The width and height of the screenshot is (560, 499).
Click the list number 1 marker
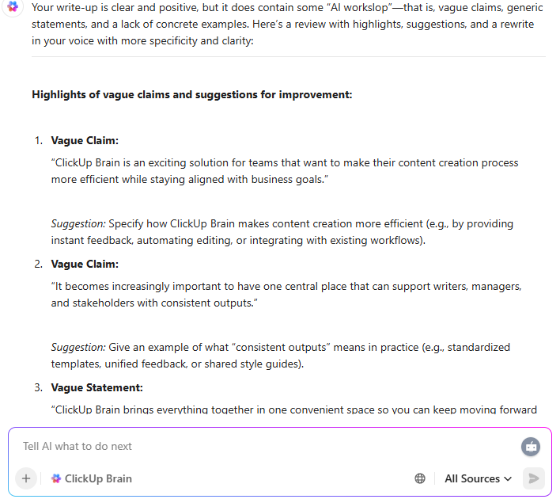[37, 140]
